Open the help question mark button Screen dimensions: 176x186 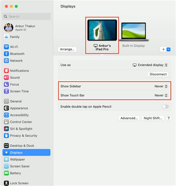click(169, 118)
